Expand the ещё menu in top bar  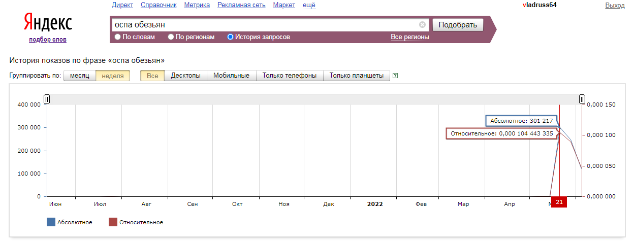pyautogui.click(x=309, y=5)
